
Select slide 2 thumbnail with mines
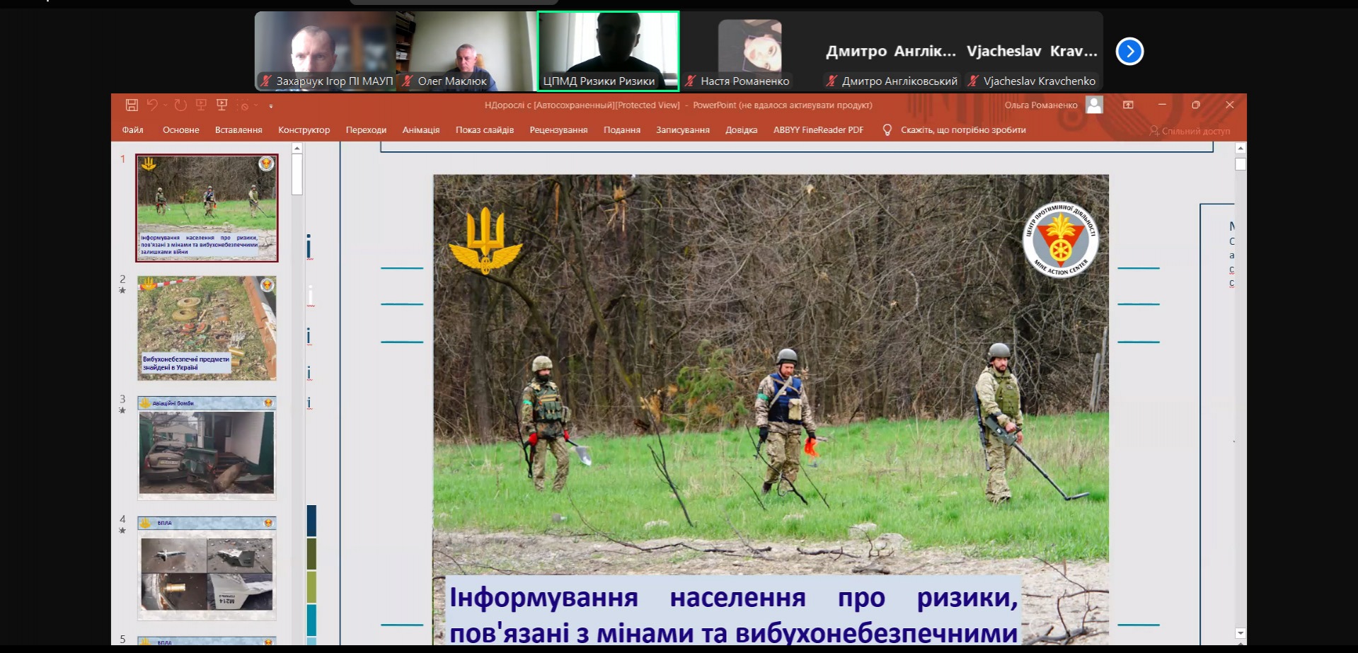(x=207, y=328)
